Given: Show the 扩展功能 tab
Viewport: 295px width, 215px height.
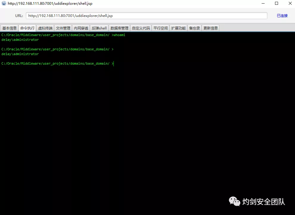Looking at the screenshot, I should (x=178, y=28).
